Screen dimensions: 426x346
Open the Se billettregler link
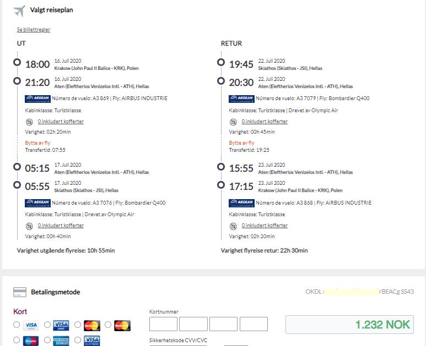(x=34, y=30)
